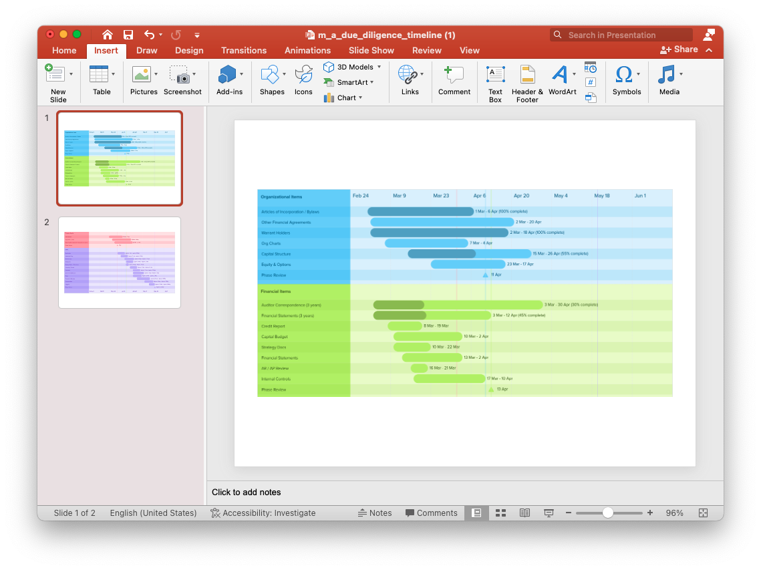This screenshot has width=761, height=570.
Task: Toggle the Notes pane
Action: [375, 513]
